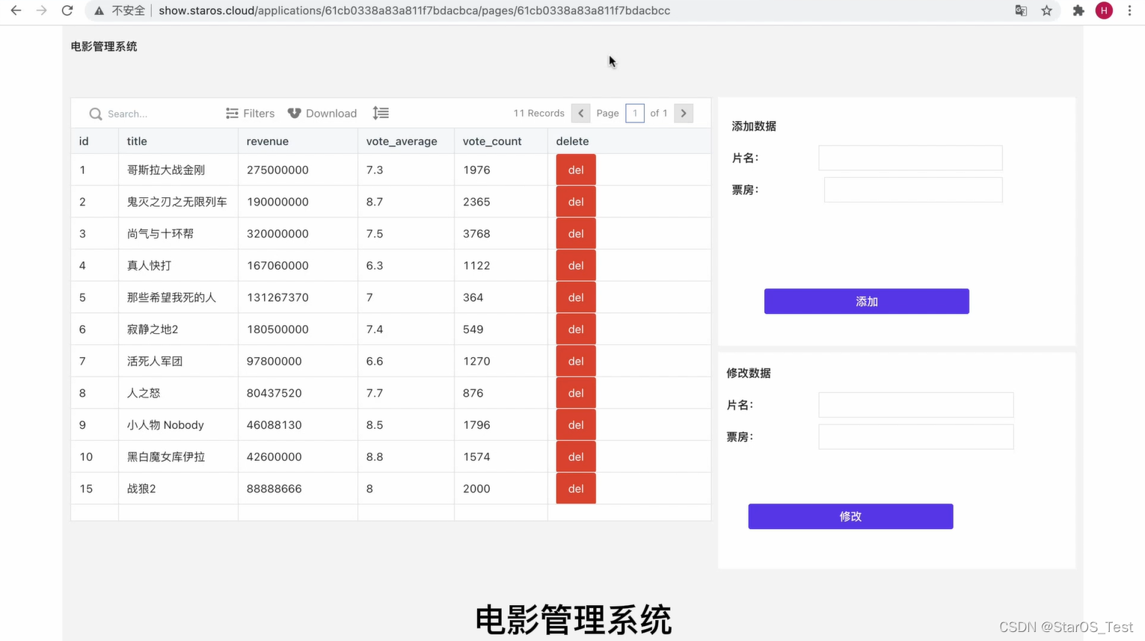1145x641 pixels.
Task: Click the vote_count value 3768
Action: pos(476,234)
